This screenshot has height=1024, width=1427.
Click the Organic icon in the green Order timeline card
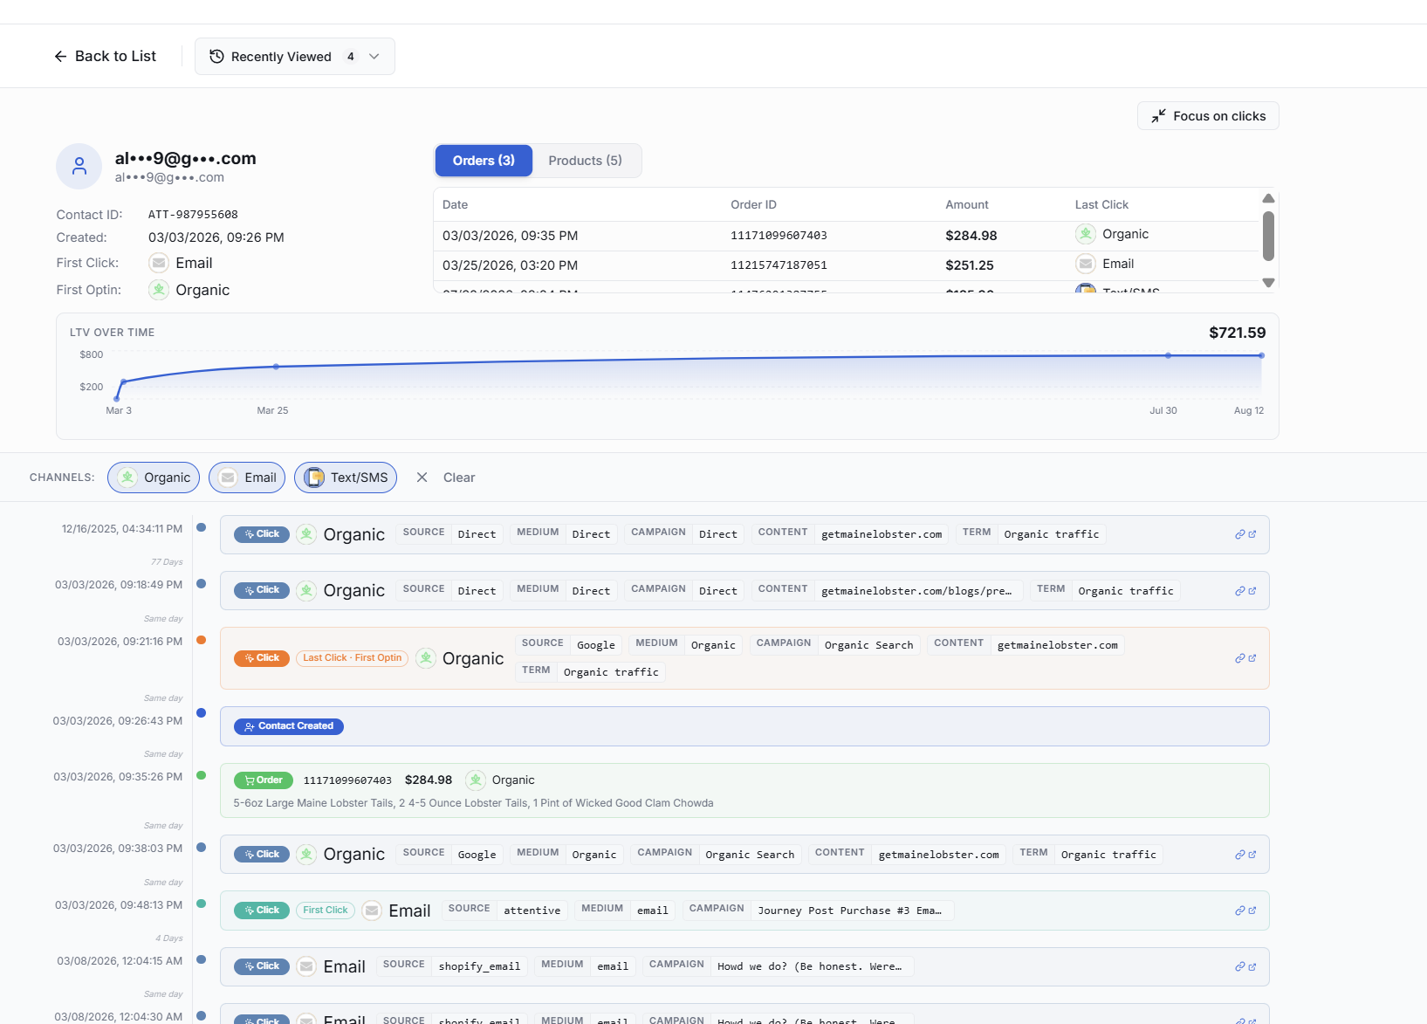point(476,780)
